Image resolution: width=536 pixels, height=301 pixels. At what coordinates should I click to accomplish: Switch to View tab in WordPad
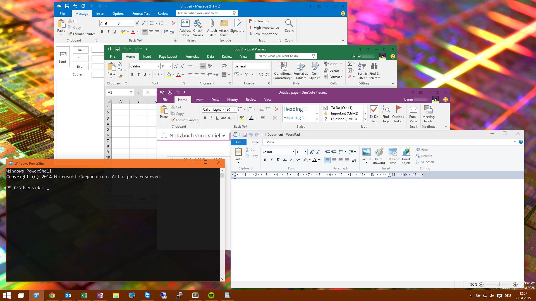[x=270, y=142]
